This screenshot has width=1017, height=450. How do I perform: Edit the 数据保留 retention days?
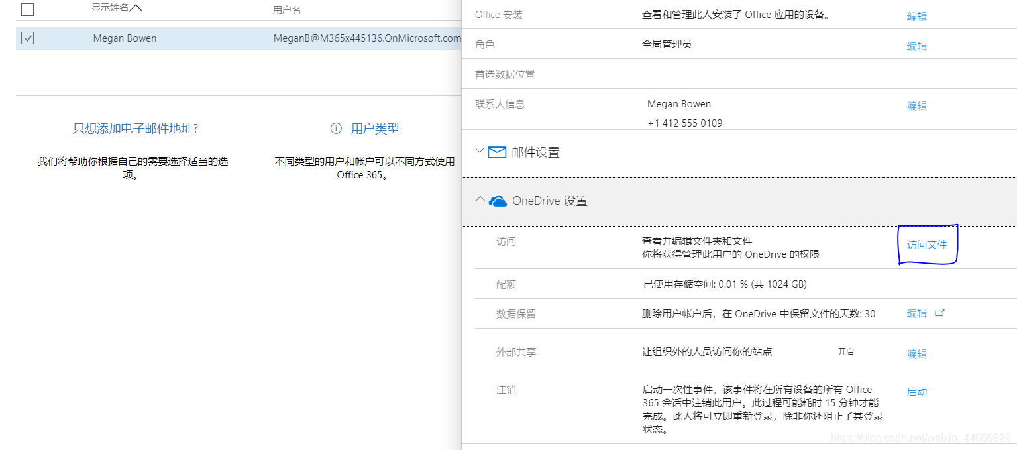click(x=916, y=313)
